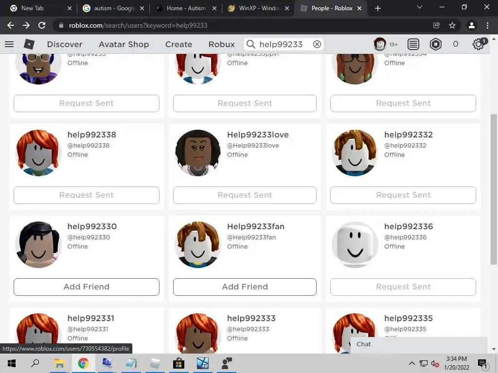
Task: Open the user avatar profile icon
Action: [379, 44]
